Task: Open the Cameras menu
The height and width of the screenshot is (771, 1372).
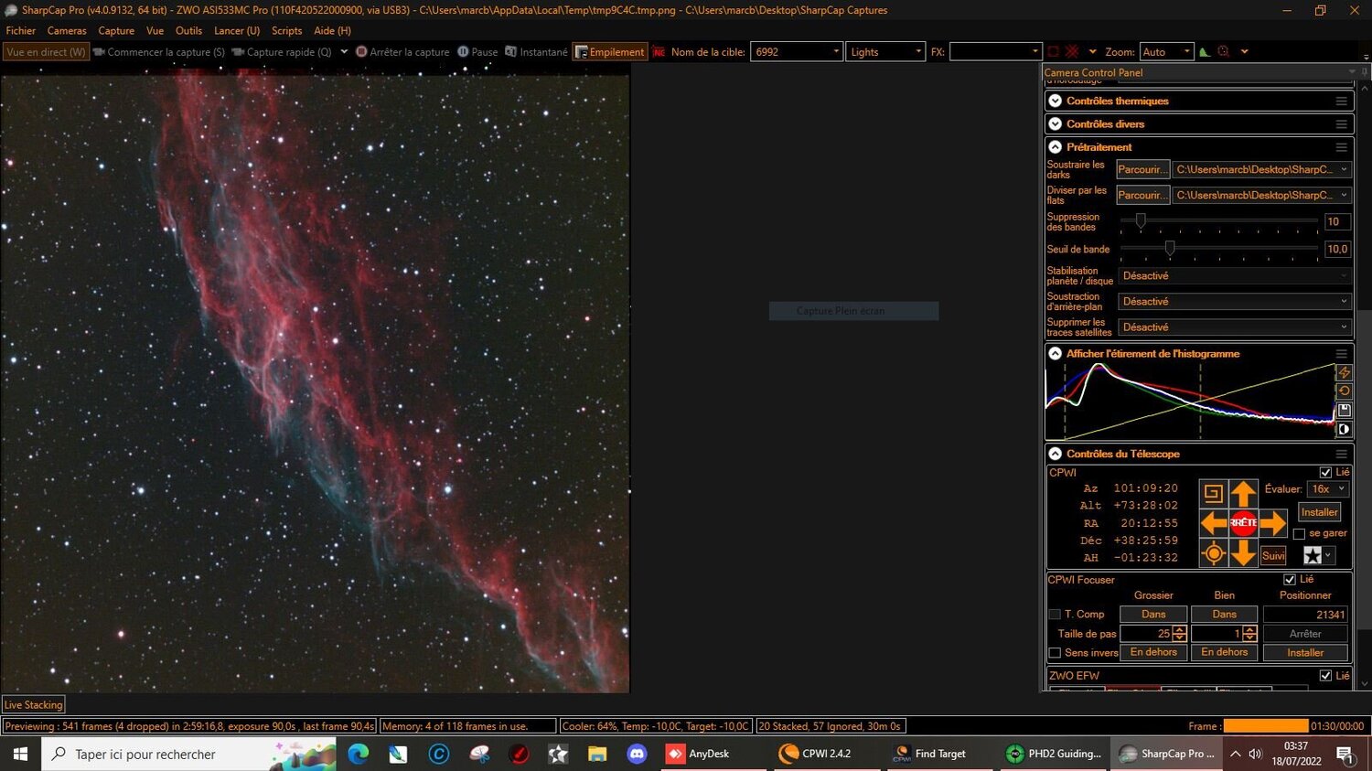Action: pyautogui.click(x=66, y=30)
